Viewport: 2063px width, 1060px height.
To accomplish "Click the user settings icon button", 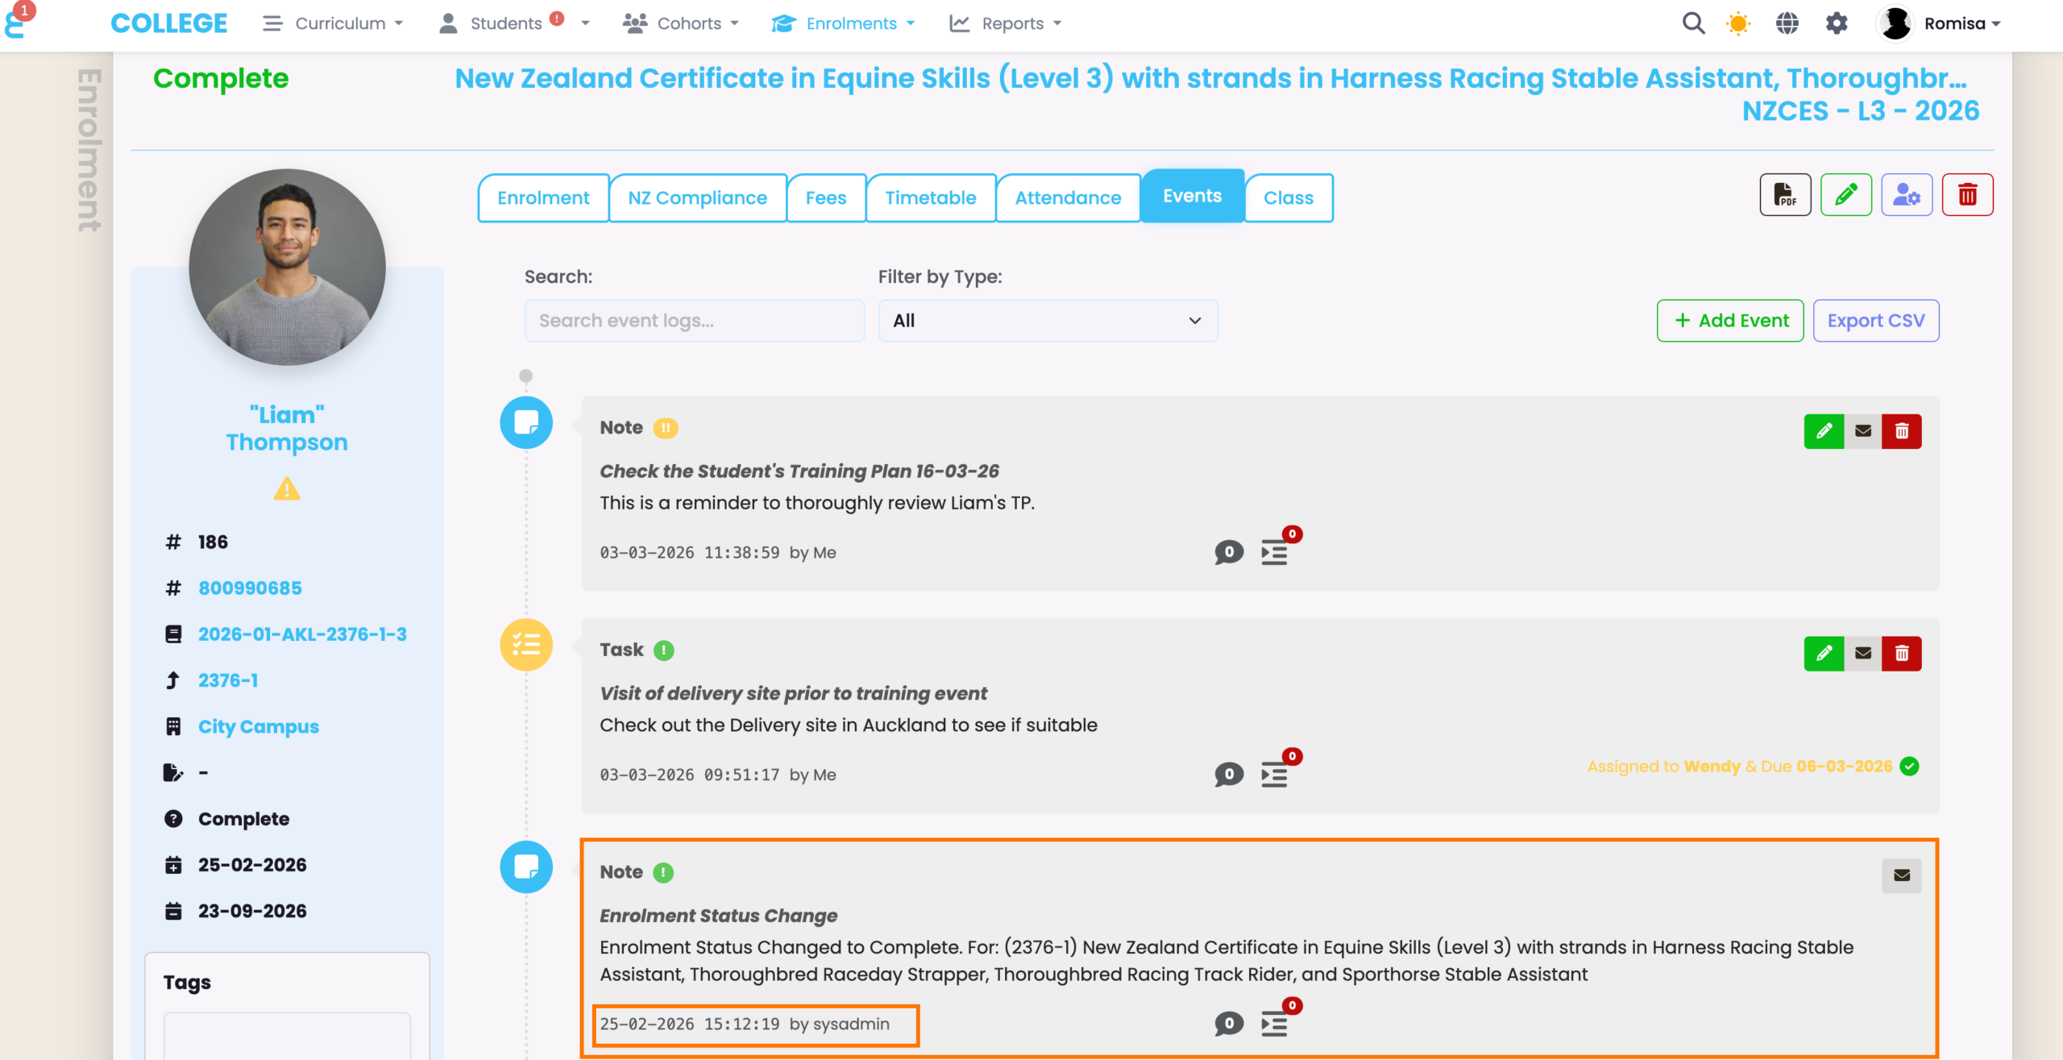I will [x=1906, y=195].
